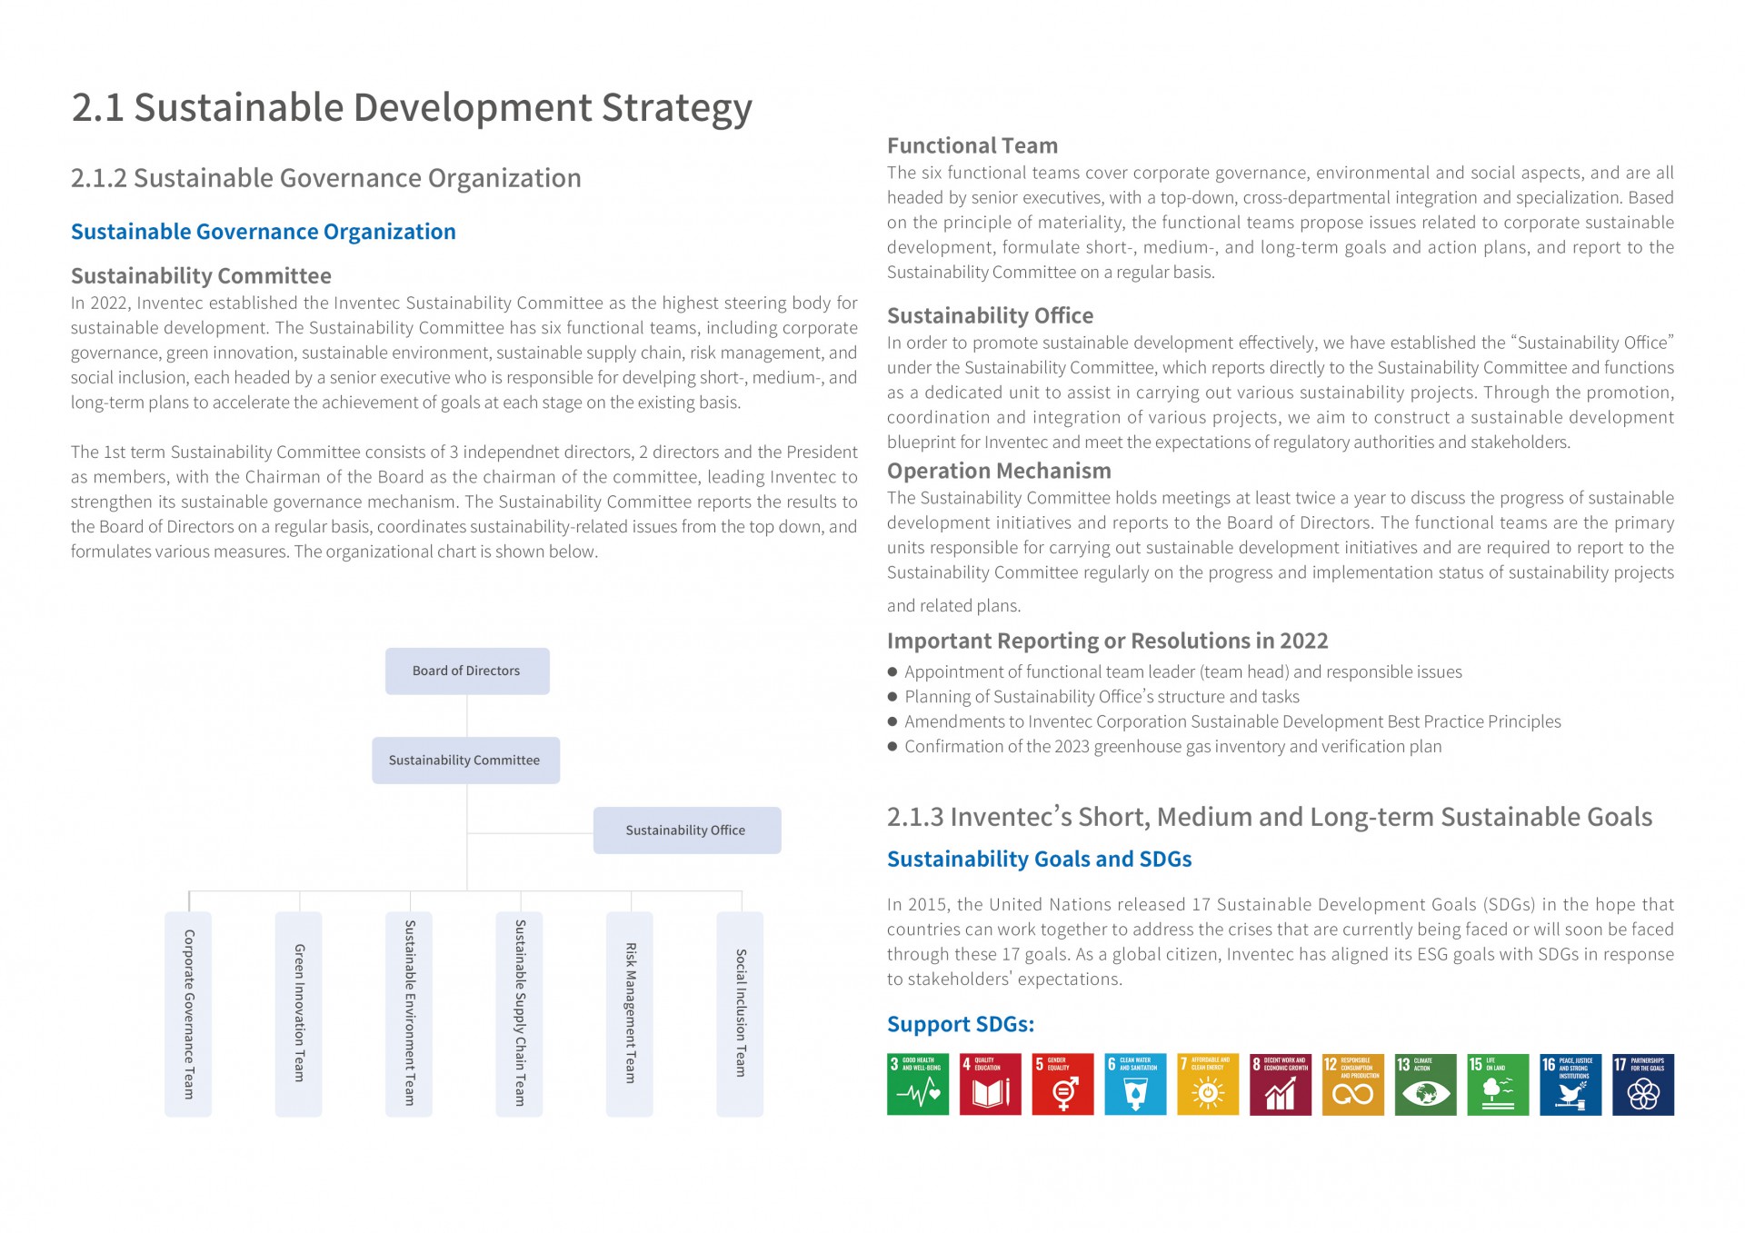Select the Green Innovation Team box
1745x1233 pixels.
(298, 1014)
